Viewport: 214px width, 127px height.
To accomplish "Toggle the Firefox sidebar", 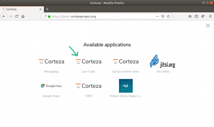I will (x=196, y=16).
